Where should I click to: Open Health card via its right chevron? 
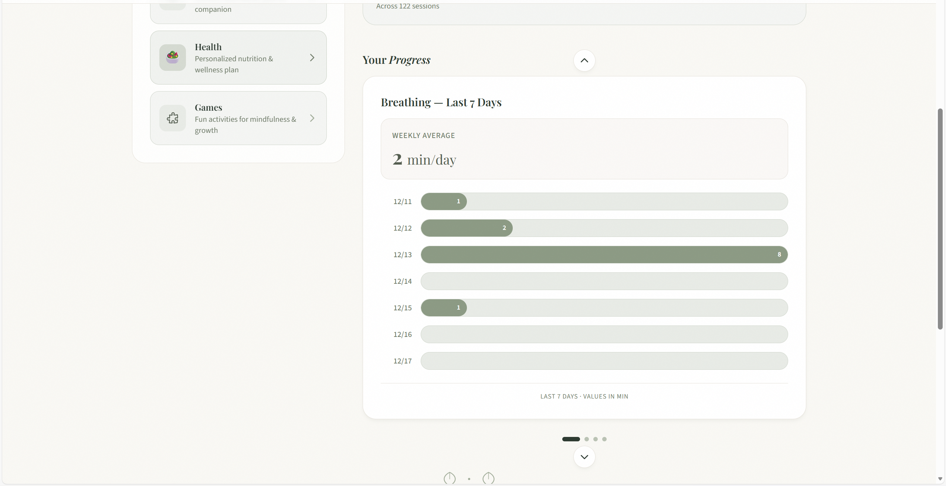(x=312, y=58)
